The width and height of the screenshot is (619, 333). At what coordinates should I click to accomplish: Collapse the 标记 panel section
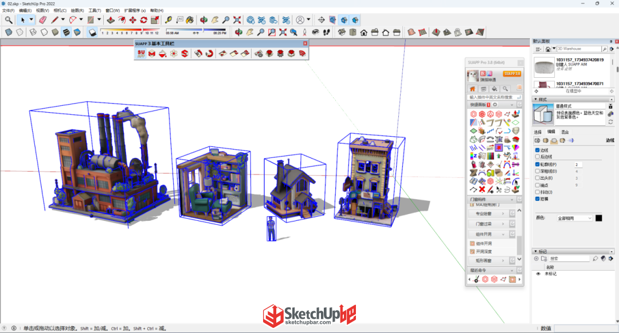tap(536, 251)
